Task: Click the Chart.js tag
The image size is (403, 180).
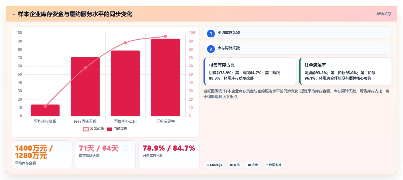Action: [x=214, y=165]
